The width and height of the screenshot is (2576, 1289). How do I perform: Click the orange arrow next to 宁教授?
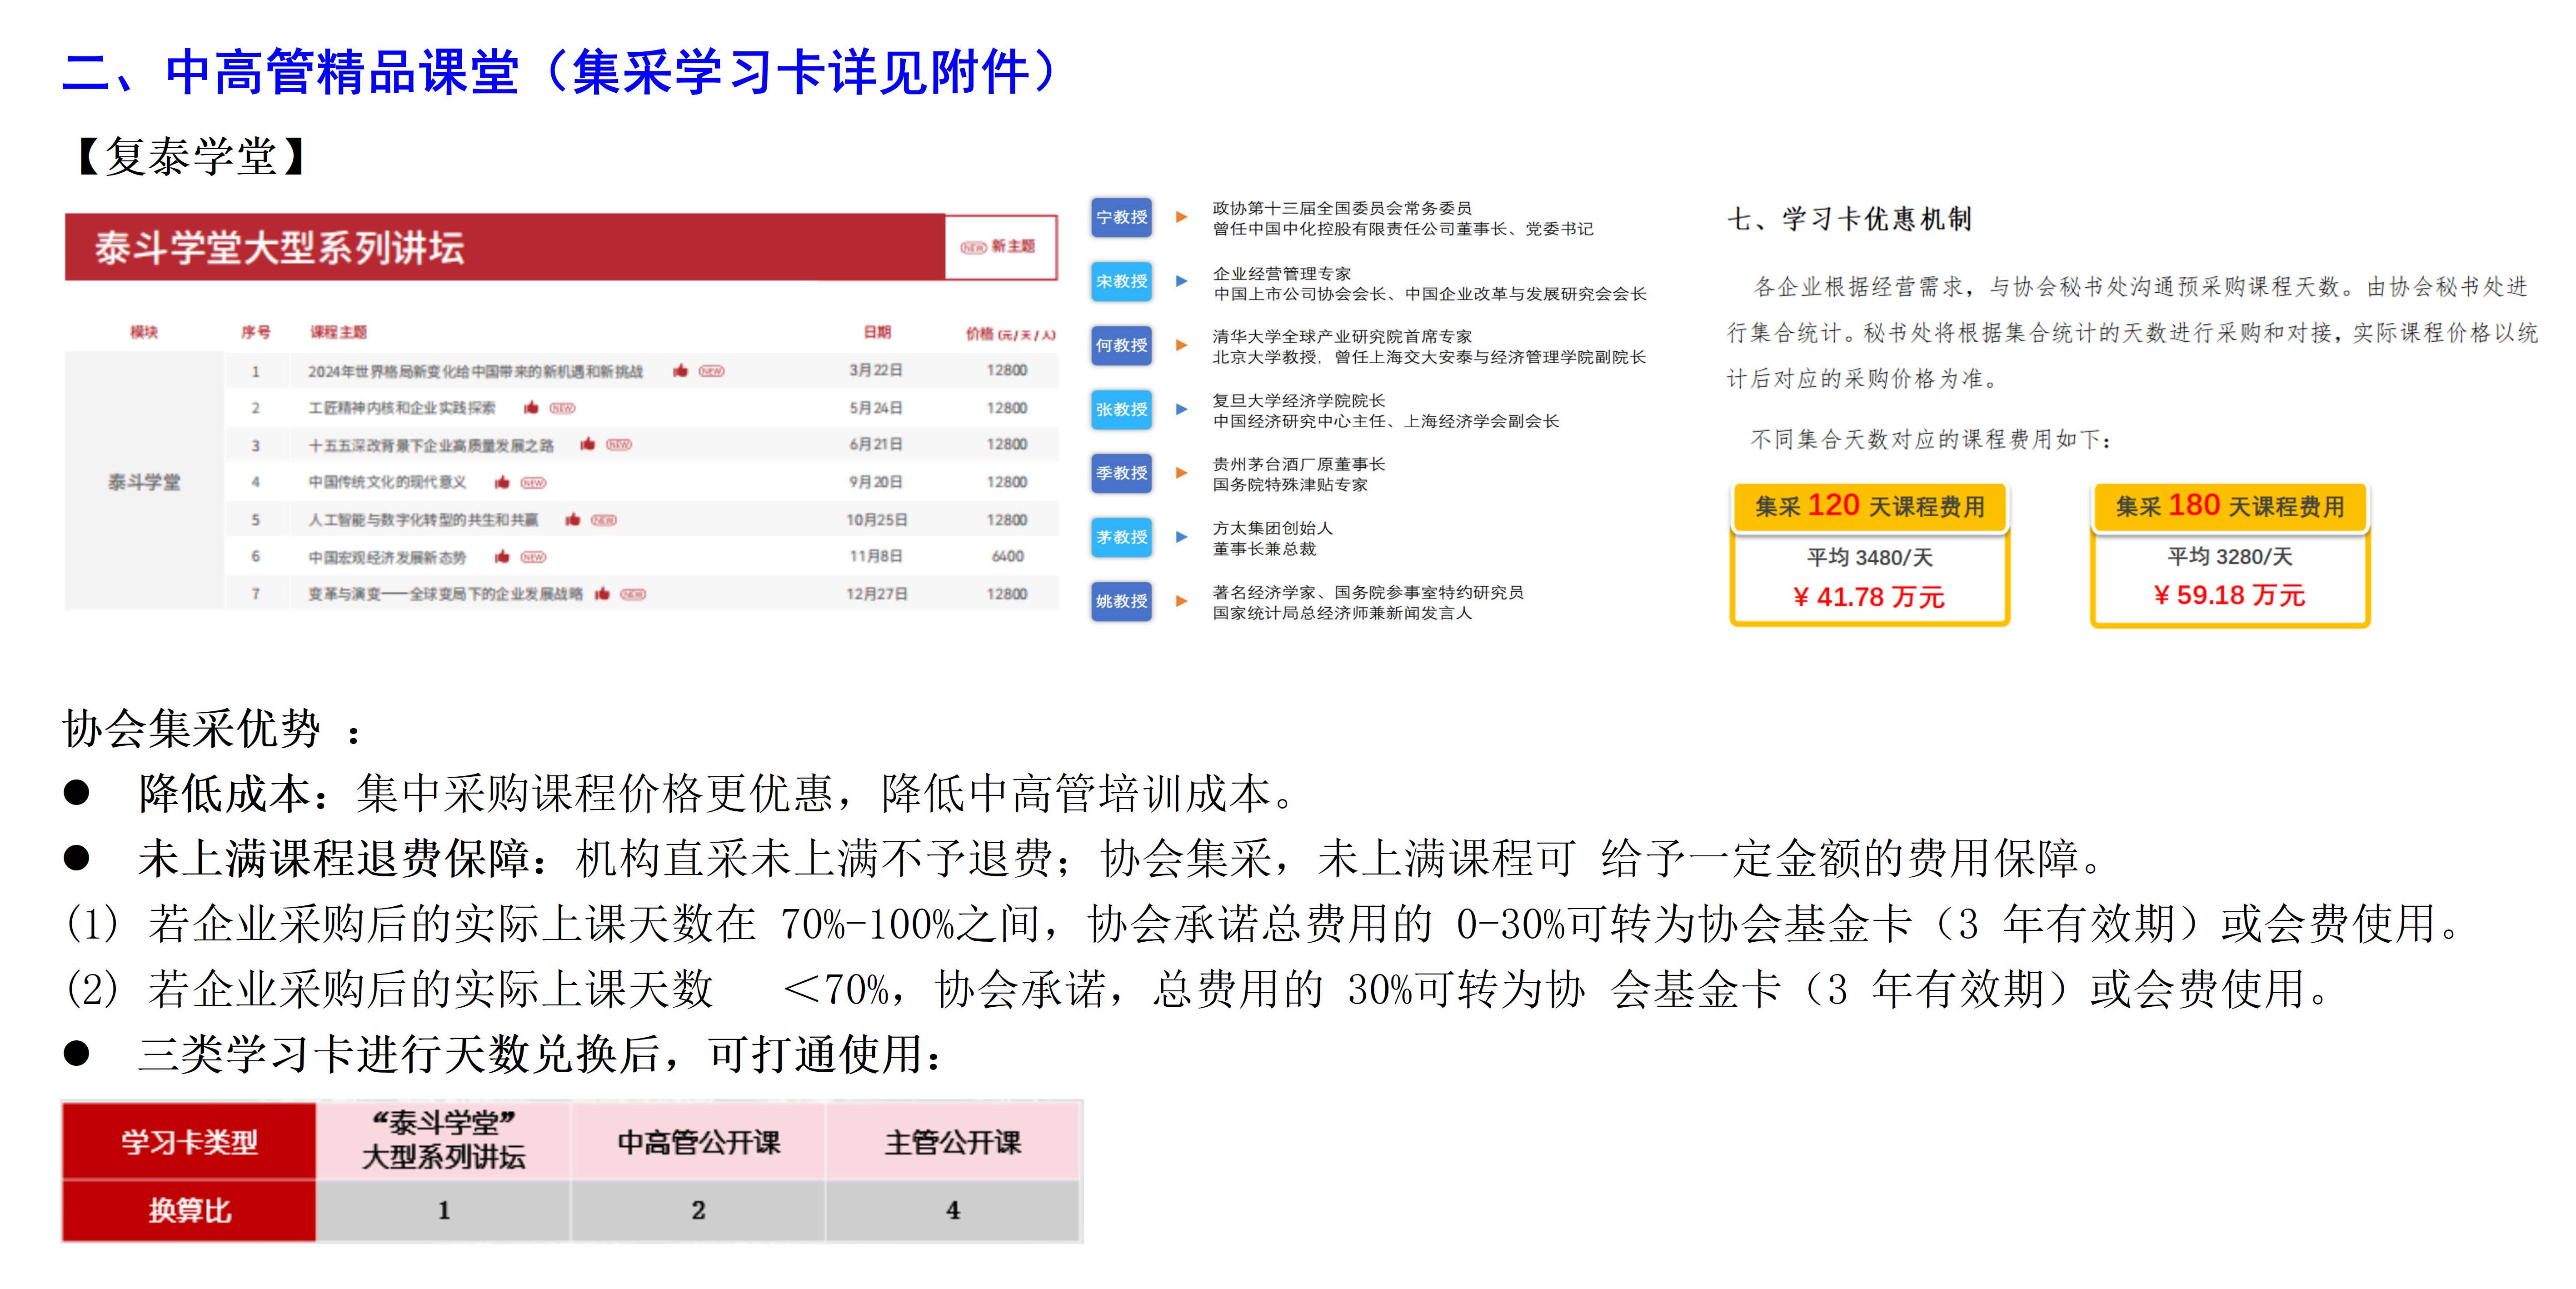tap(1181, 217)
